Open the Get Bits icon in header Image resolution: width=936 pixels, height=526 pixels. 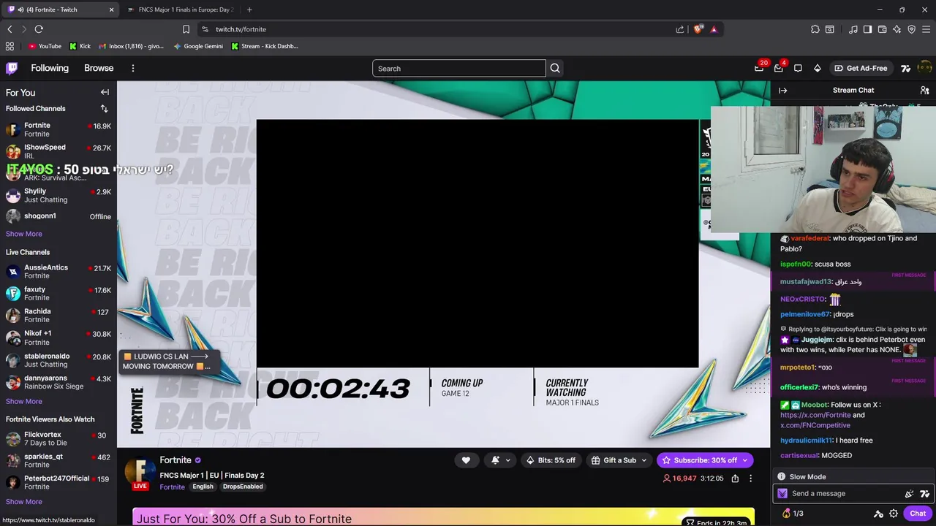point(818,68)
